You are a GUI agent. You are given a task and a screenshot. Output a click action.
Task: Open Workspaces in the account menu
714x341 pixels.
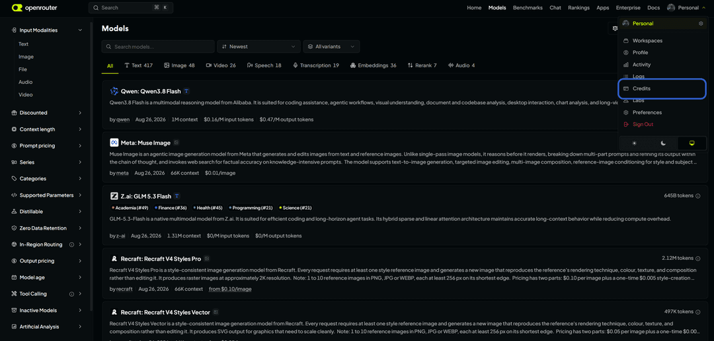click(662, 41)
